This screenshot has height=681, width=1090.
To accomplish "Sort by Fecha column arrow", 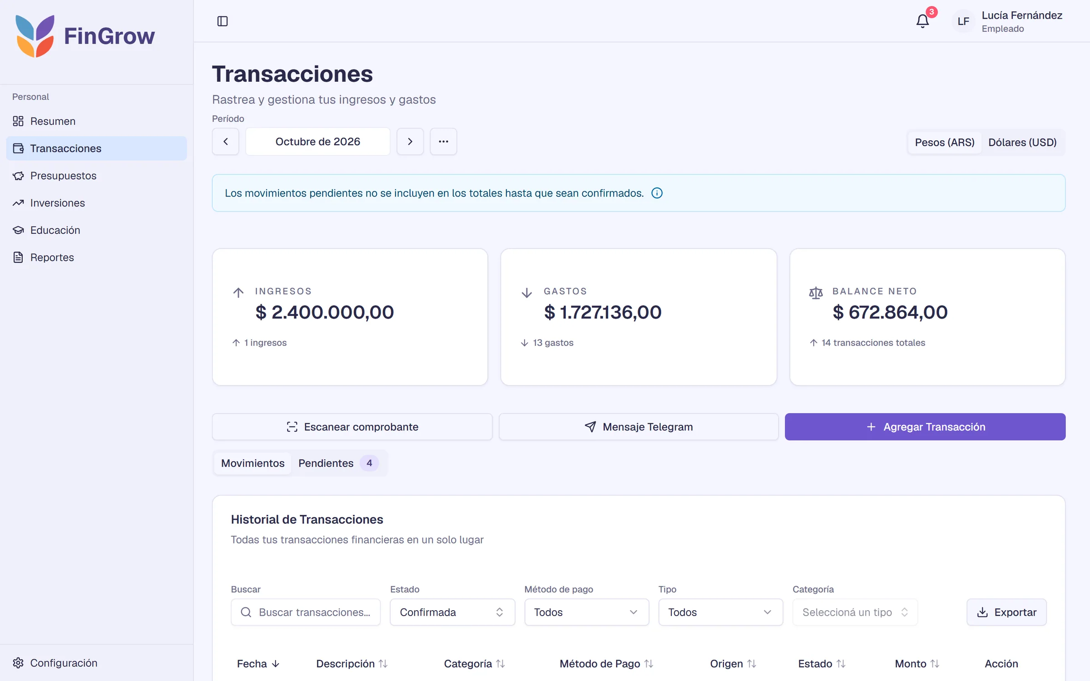I will 275,664.
